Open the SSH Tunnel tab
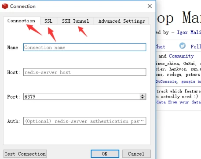Screen dimensions: 201x159 (x=75, y=21)
